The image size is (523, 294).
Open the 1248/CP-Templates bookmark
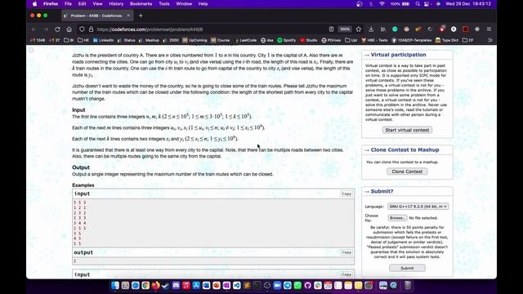coord(412,40)
